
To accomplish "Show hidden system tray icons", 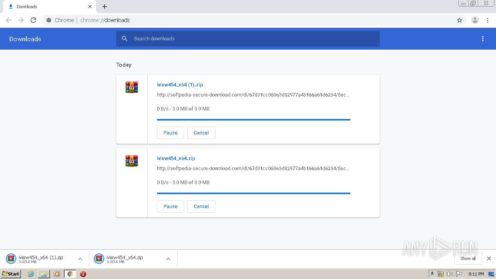I will tap(432, 274).
